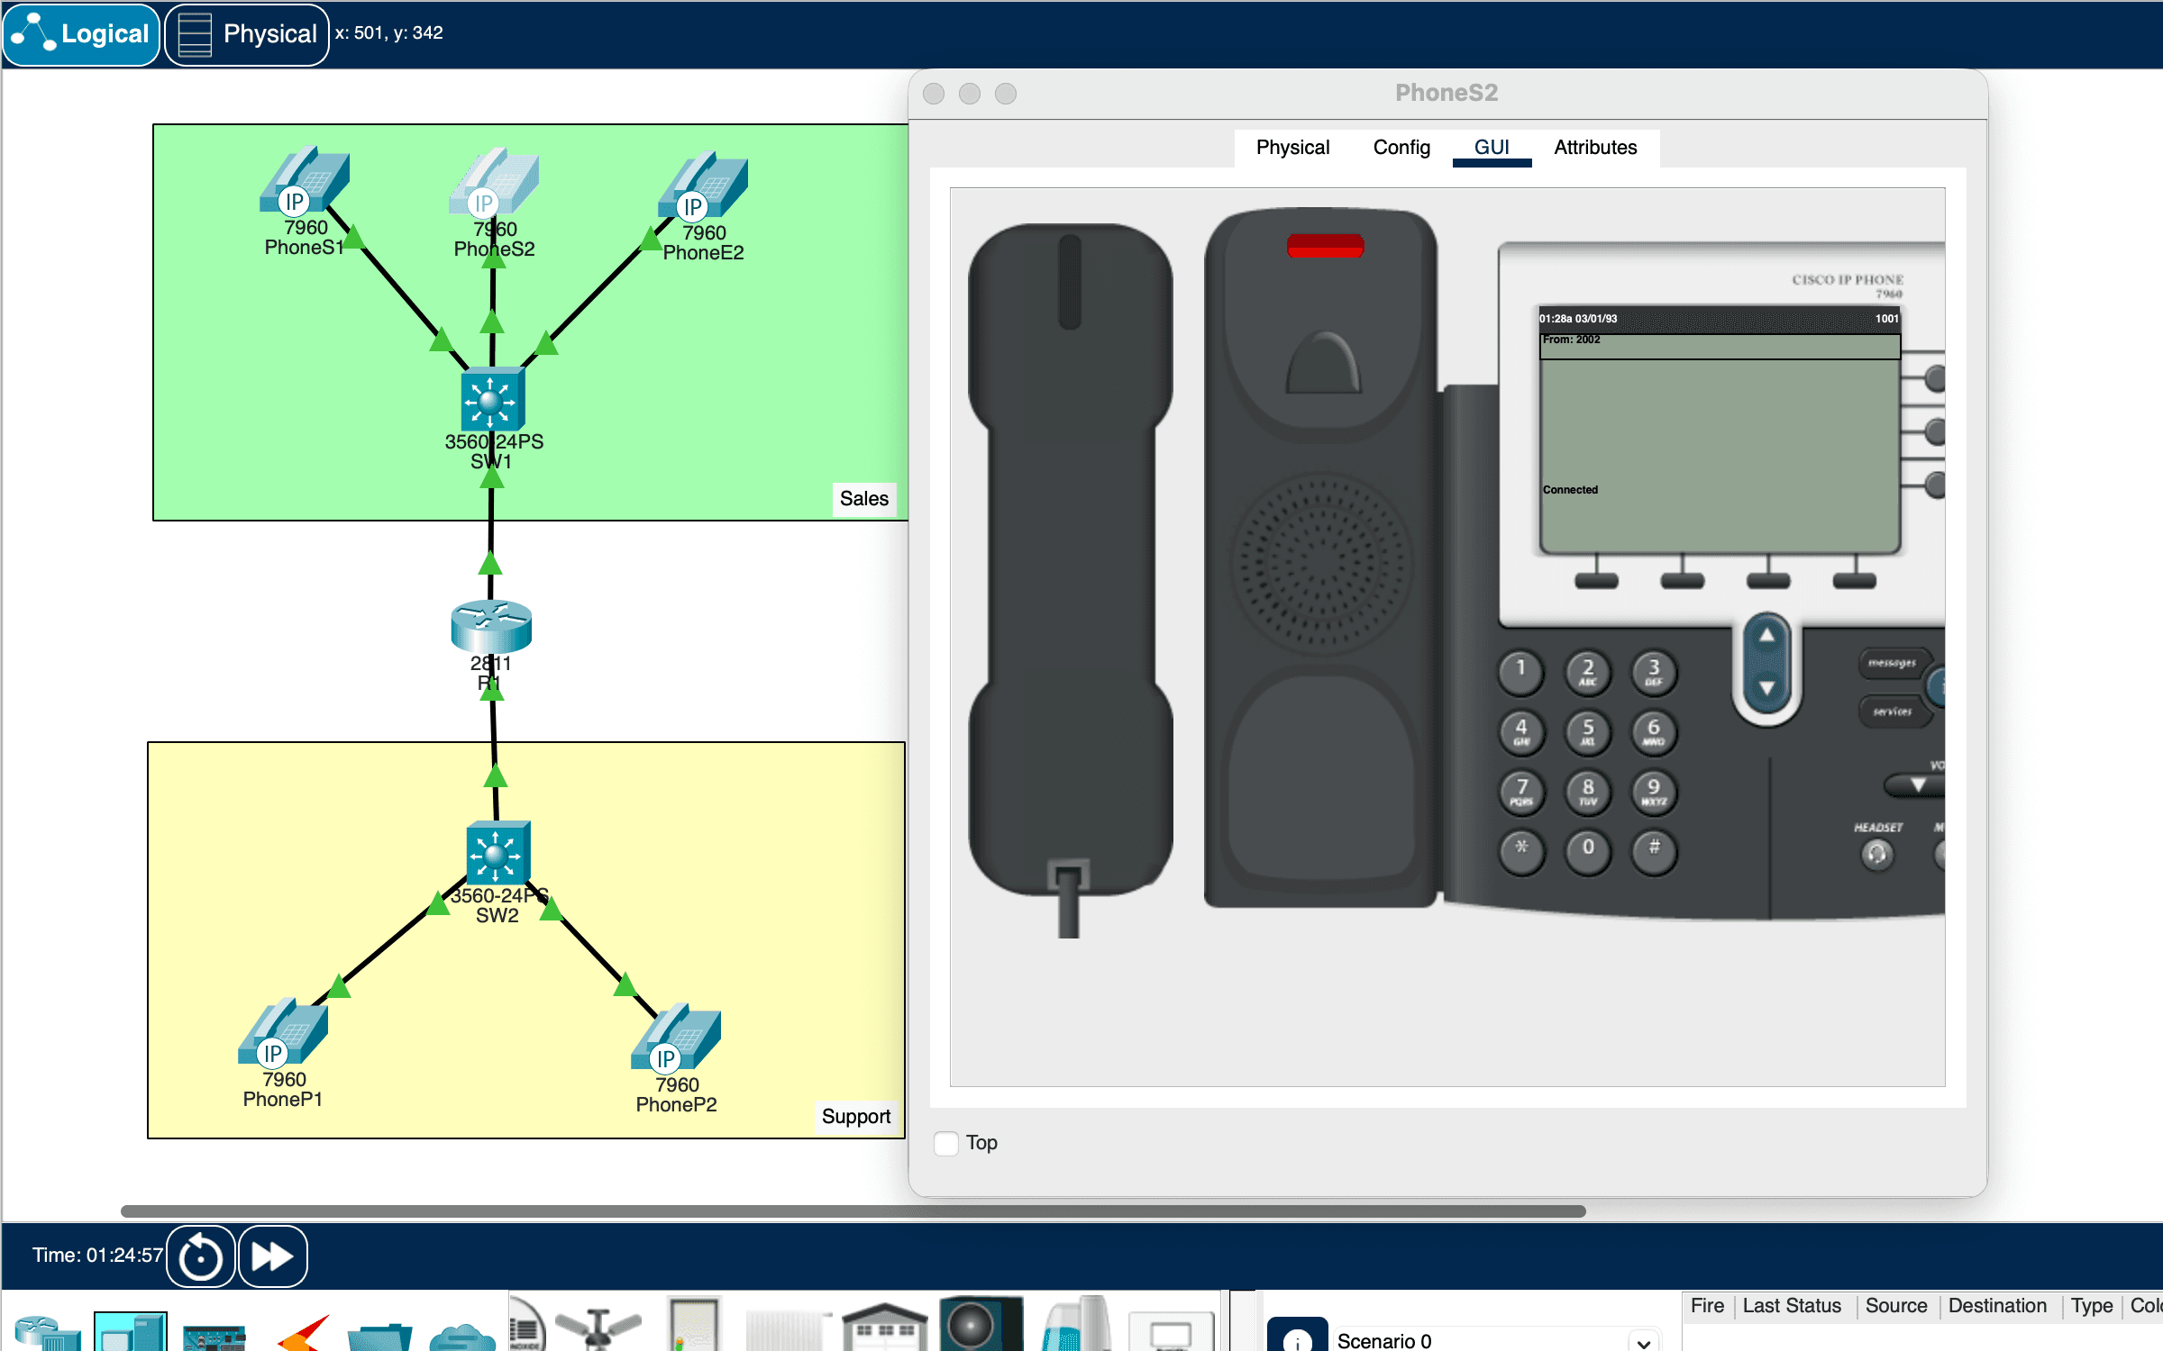Click the second softkey below phone display
Screen dimensions: 2163x1351
click(x=1682, y=581)
